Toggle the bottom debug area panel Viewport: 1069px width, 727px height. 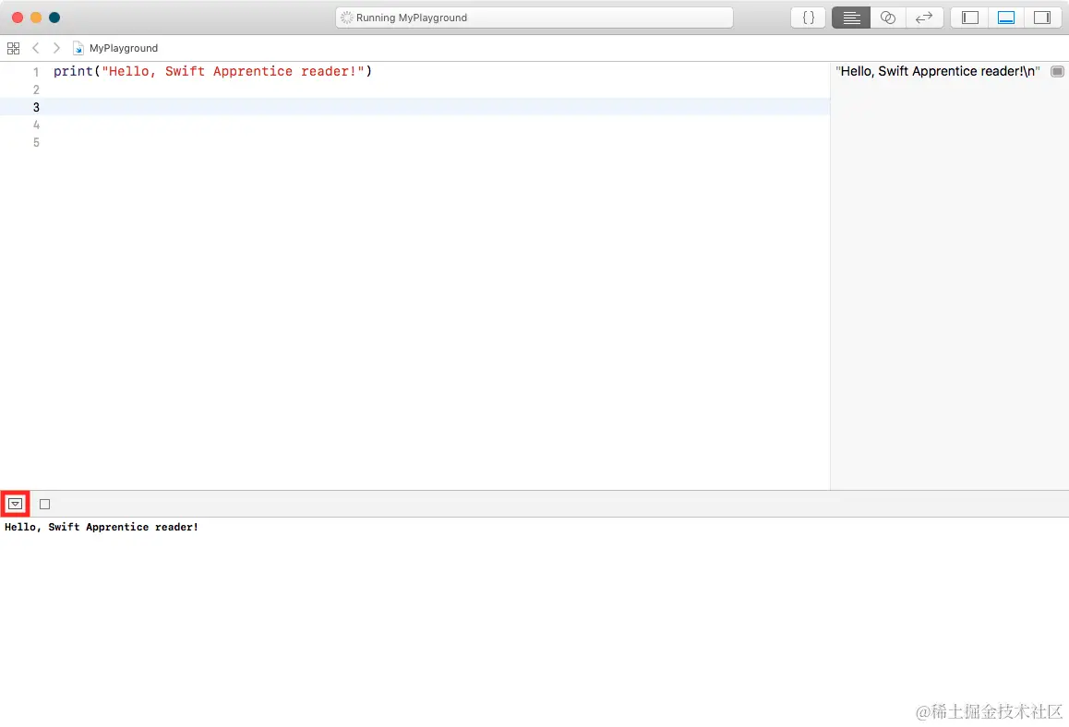pos(1005,18)
